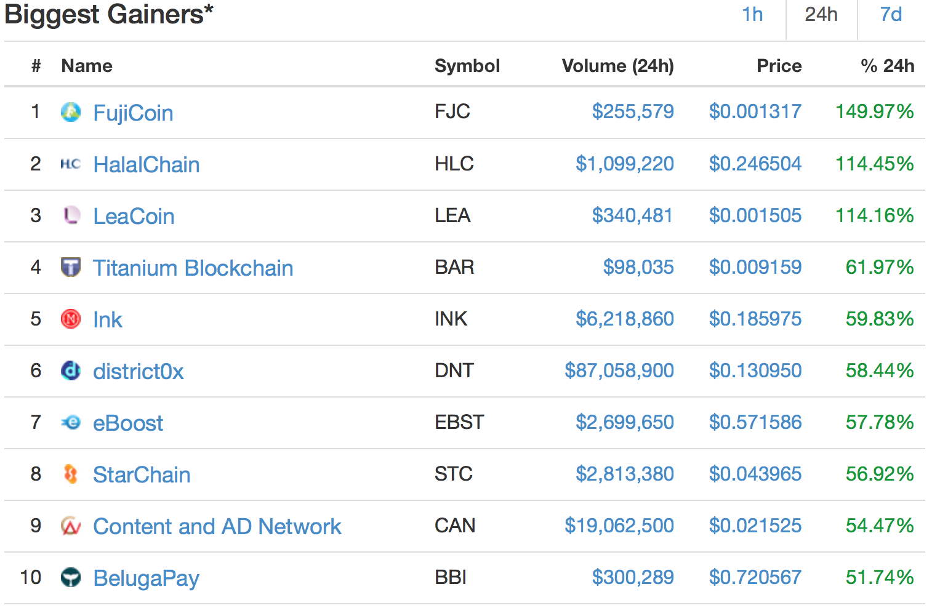This screenshot has height=608, width=932.
Task: Click the Content and AD Network icon
Action: coord(71,526)
